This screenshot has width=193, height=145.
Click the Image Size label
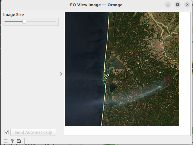pyautogui.click(x=13, y=15)
